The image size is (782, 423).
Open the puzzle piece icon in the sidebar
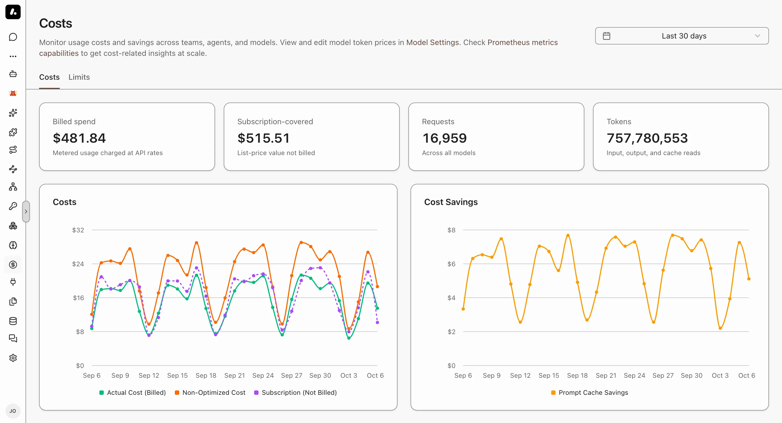point(13,132)
